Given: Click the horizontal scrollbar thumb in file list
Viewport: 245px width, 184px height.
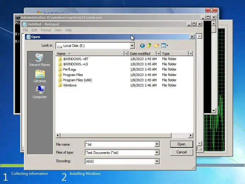Looking at the screenshot, I should click(x=116, y=135).
